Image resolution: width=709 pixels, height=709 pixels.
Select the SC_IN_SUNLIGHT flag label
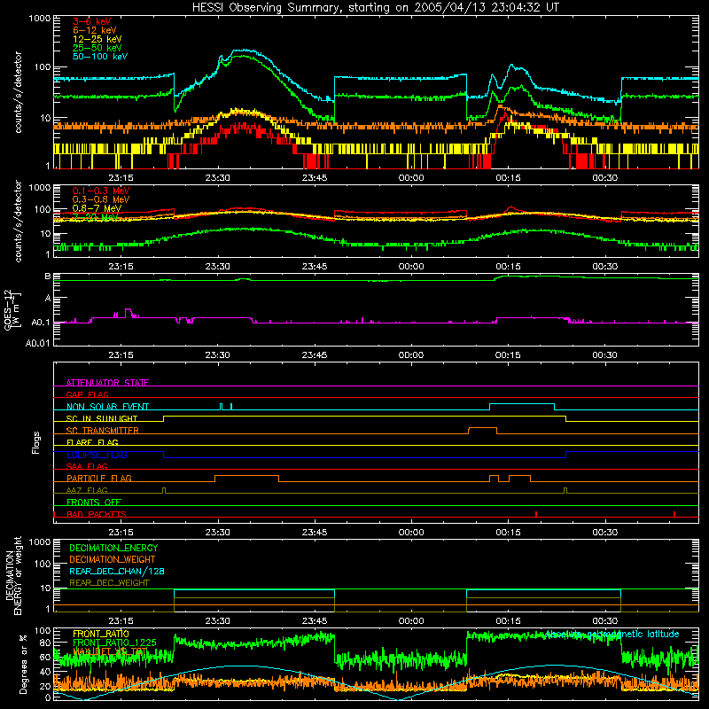101,418
